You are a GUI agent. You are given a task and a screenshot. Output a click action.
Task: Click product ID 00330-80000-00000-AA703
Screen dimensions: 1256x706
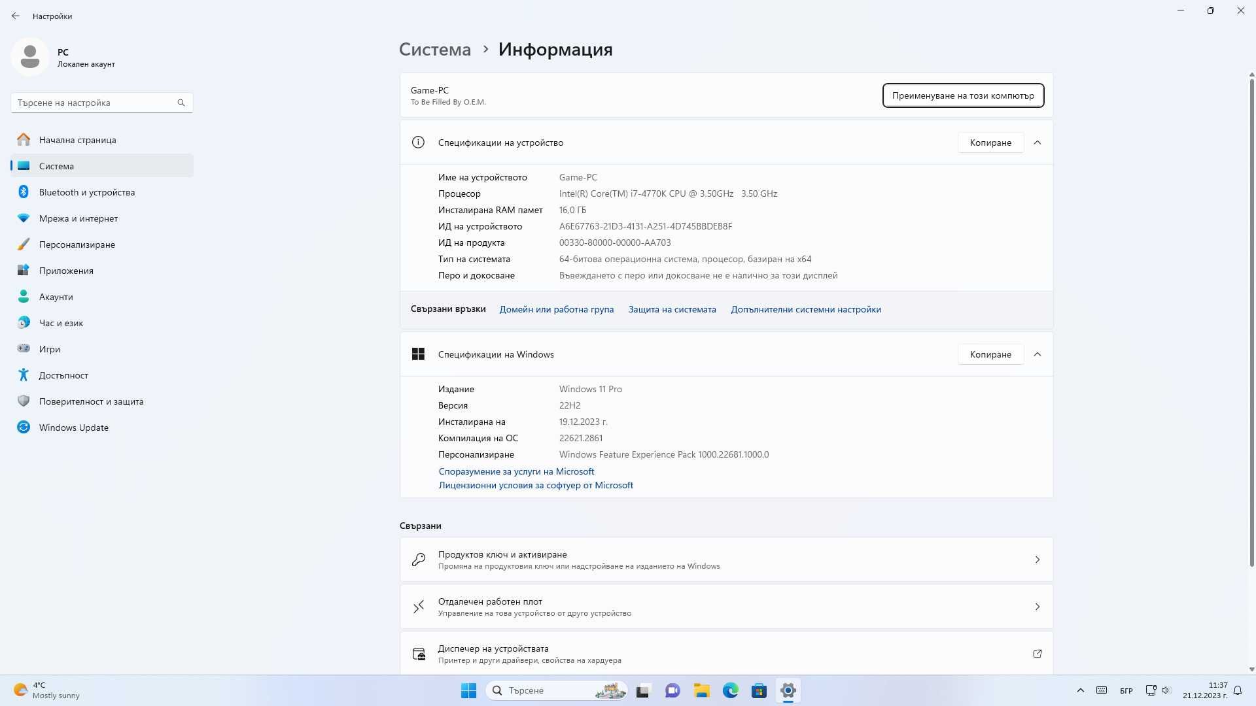point(615,243)
